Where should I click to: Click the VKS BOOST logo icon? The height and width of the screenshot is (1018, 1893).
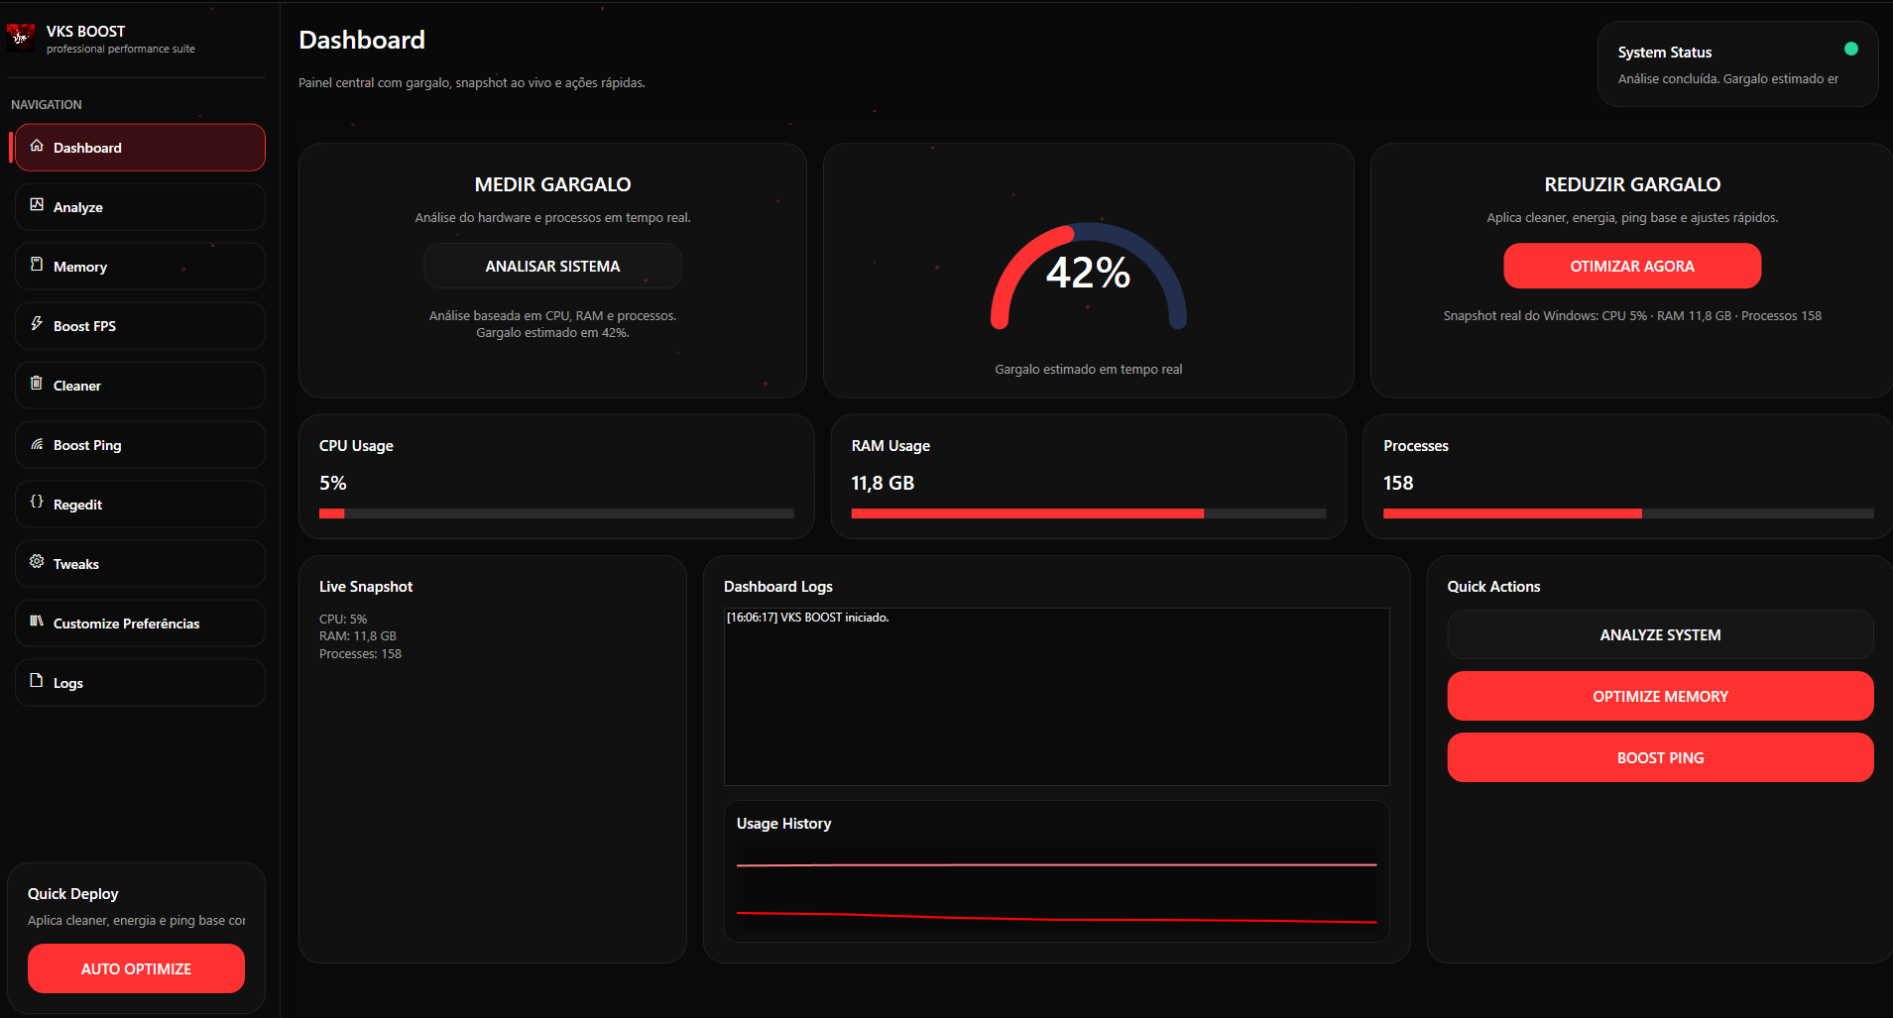pyautogui.click(x=21, y=38)
